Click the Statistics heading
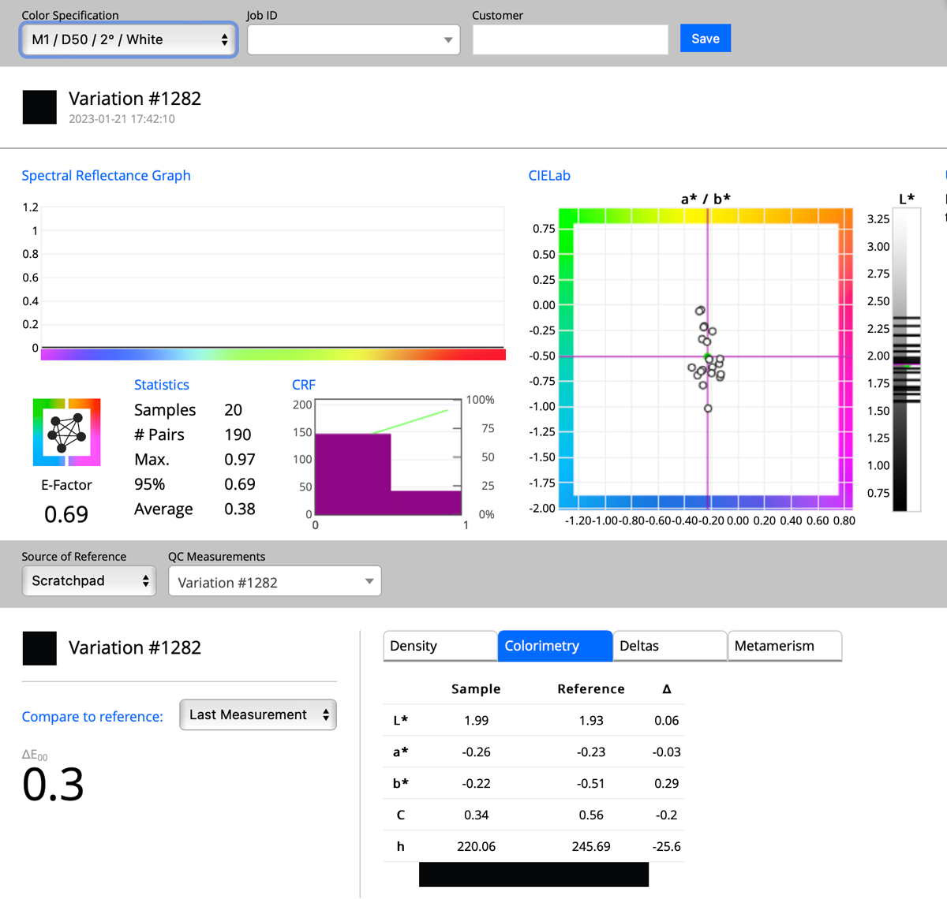947x899 pixels. [x=162, y=384]
